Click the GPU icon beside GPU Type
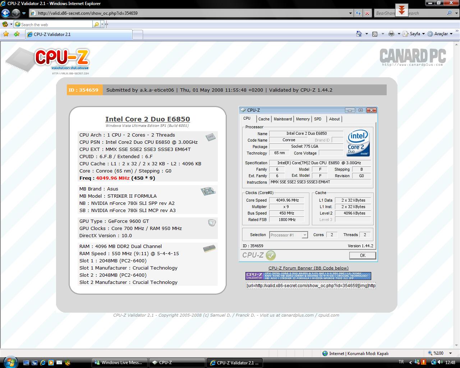Viewport: 460px width, 368px height. coord(212,223)
